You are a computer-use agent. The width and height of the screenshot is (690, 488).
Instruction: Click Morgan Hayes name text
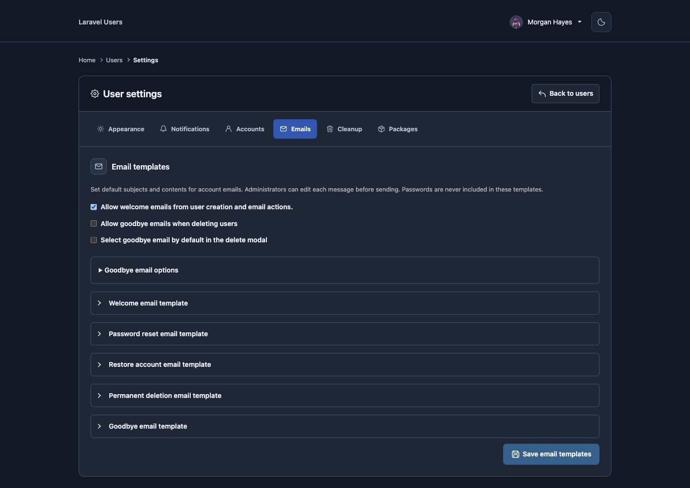click(x=550, y=22)
